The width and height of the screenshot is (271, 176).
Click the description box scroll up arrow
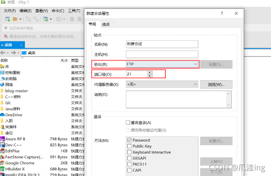click(x=228, y=94)
